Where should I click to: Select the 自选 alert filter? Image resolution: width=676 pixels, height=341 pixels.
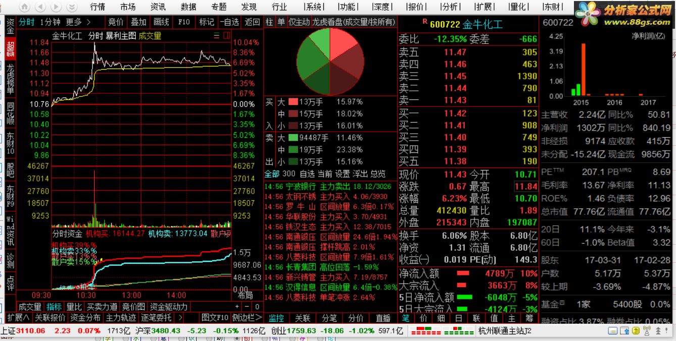click(x=307, y=174)
